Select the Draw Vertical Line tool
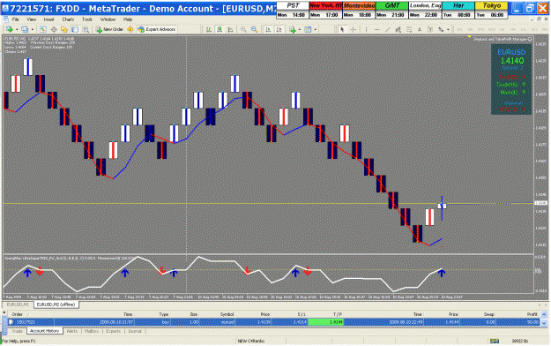Image resolution: width=551 pixels, height=346 pixels. [x=366, y=29]
